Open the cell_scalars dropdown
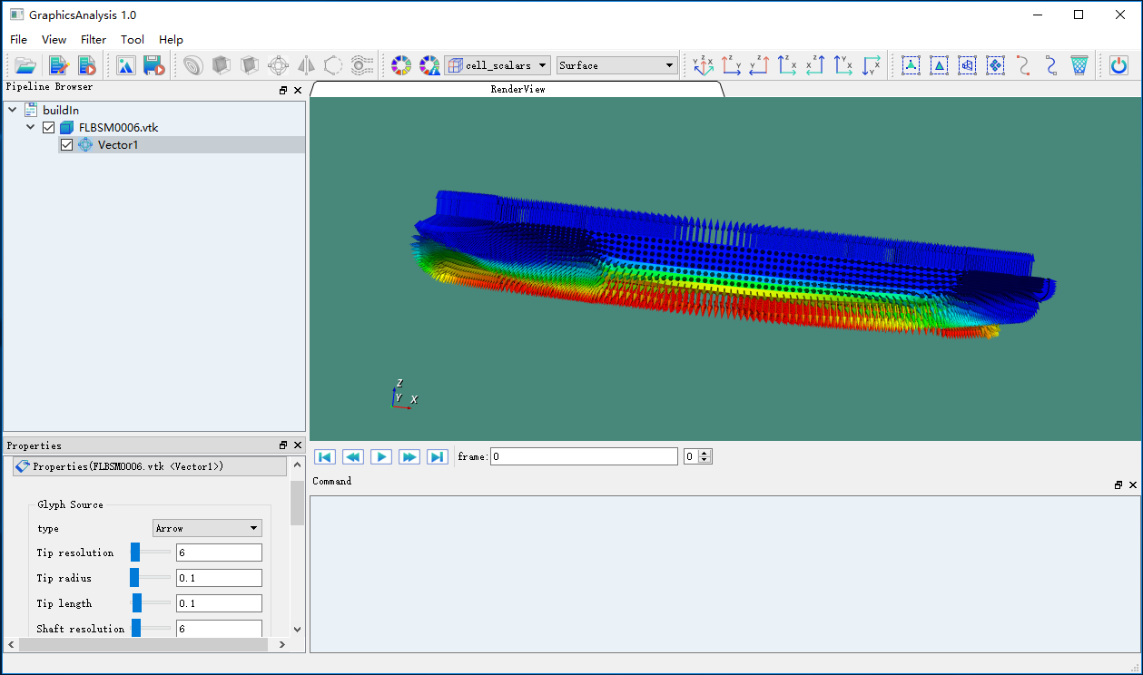 (x=498, y=65)
